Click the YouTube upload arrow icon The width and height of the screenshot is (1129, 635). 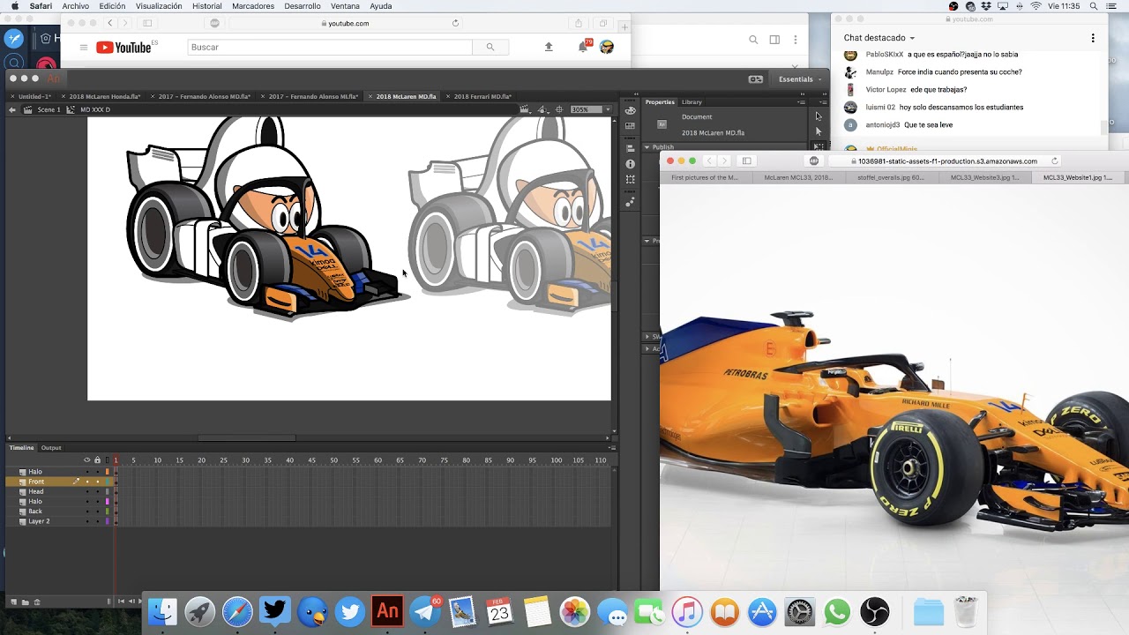click(x=549, y=47)
